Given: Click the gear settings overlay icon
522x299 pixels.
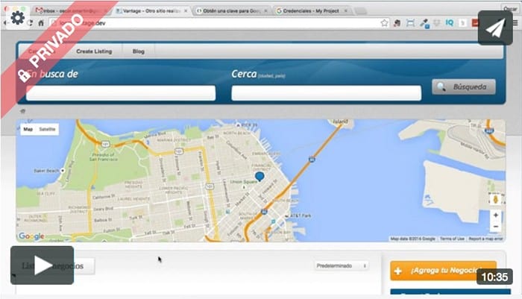Looking at the screenshot, I should pyautogui.click(x=17, y=17).
